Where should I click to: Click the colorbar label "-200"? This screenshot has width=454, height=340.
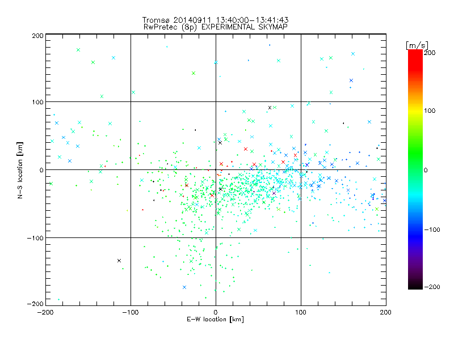tap(432, 287)
